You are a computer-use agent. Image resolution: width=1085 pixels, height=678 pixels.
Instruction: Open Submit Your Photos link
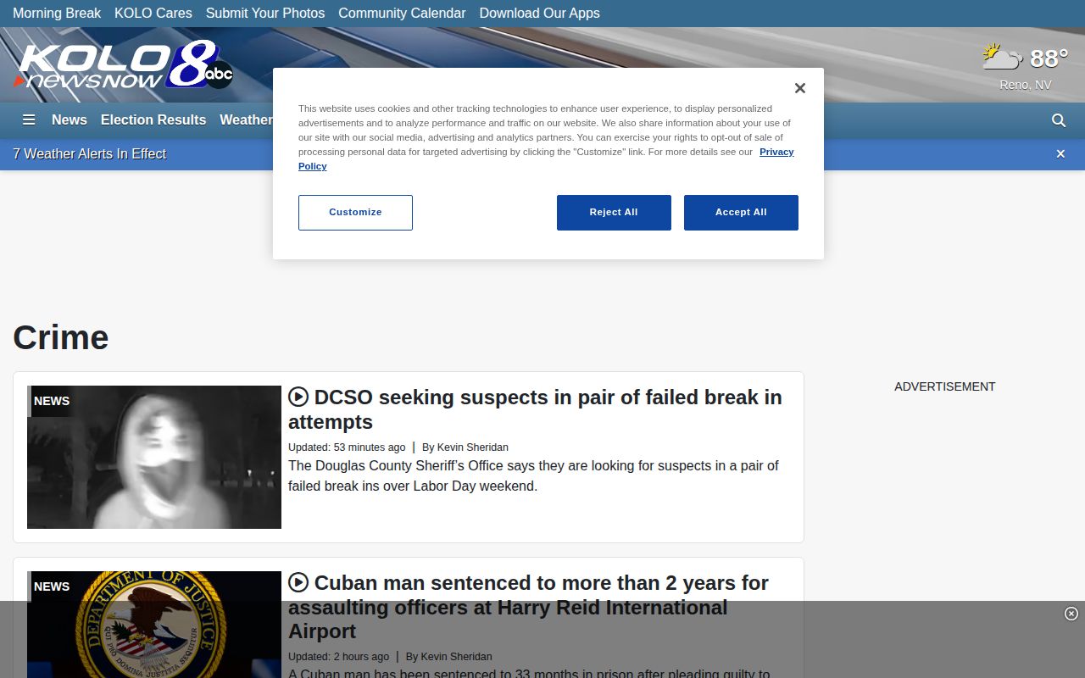(265, 13)
